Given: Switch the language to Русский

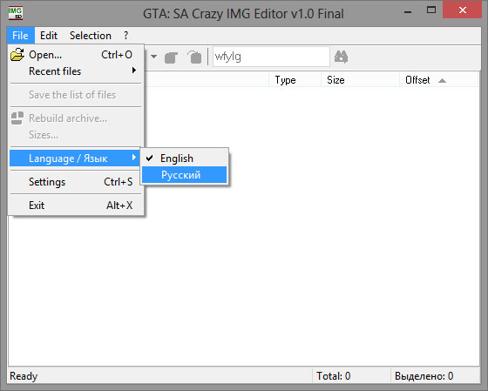Looking at the screenshot, I should [185, 175].
